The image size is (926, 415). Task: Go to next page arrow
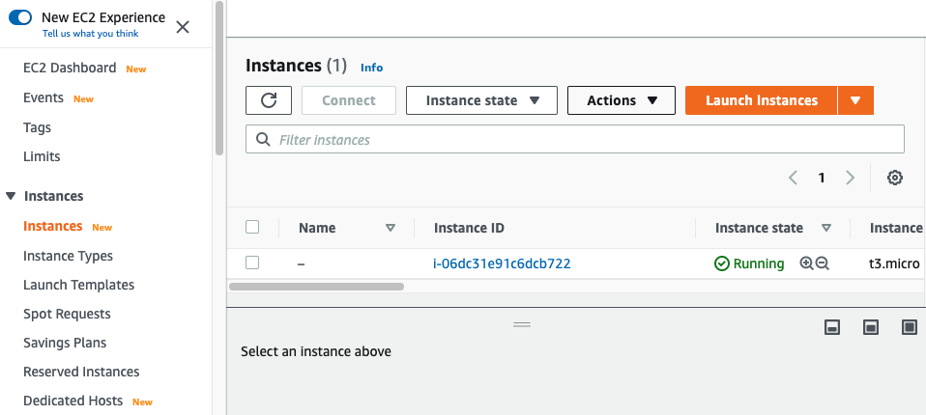pyautogui.click(x=850, y=178)
